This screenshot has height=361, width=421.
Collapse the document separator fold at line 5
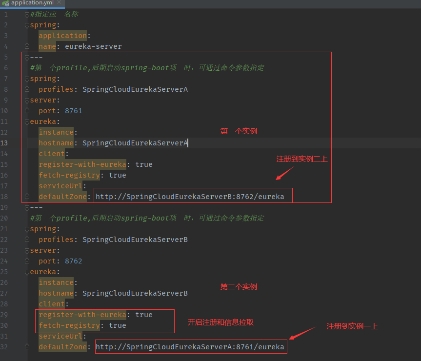pos(27,57)
